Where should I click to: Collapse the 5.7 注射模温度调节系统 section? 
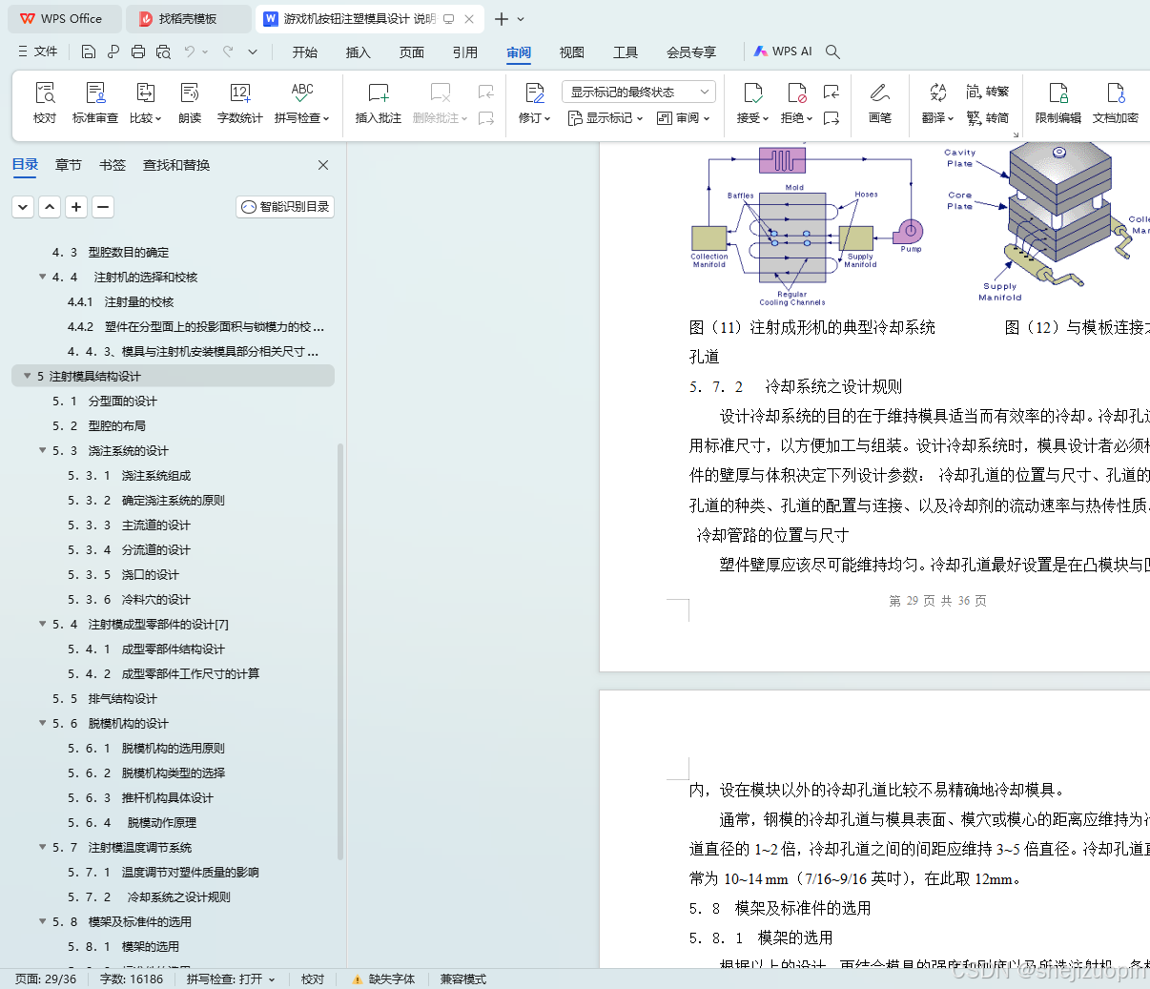pos(42,847)
